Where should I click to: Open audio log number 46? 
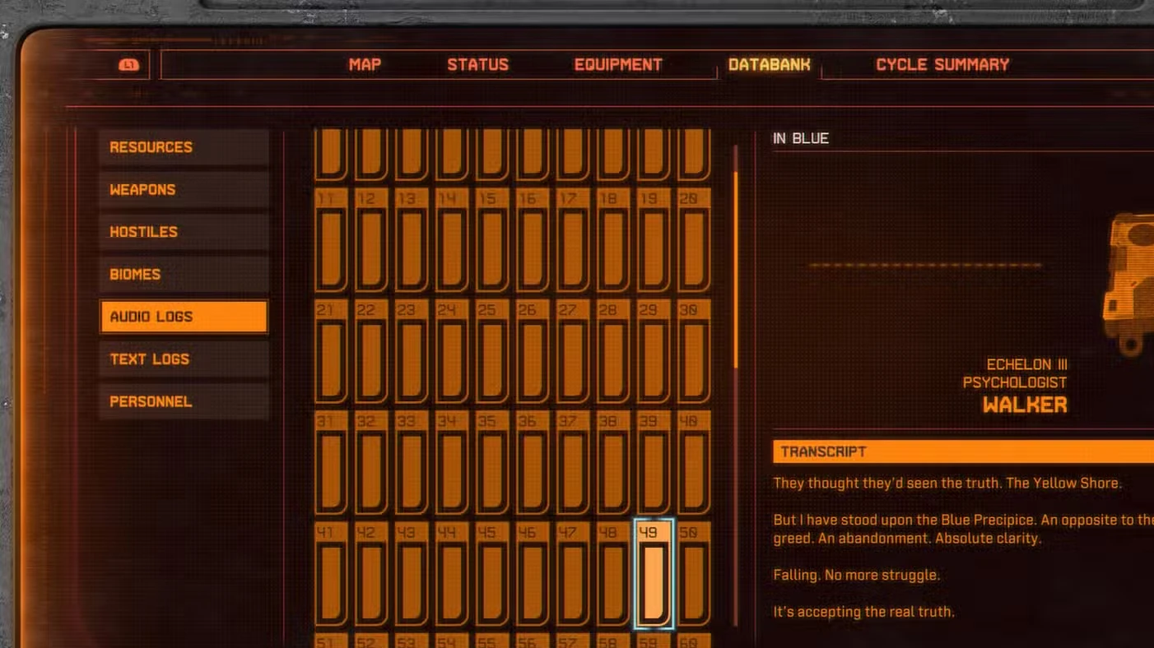tap(533, 574)
